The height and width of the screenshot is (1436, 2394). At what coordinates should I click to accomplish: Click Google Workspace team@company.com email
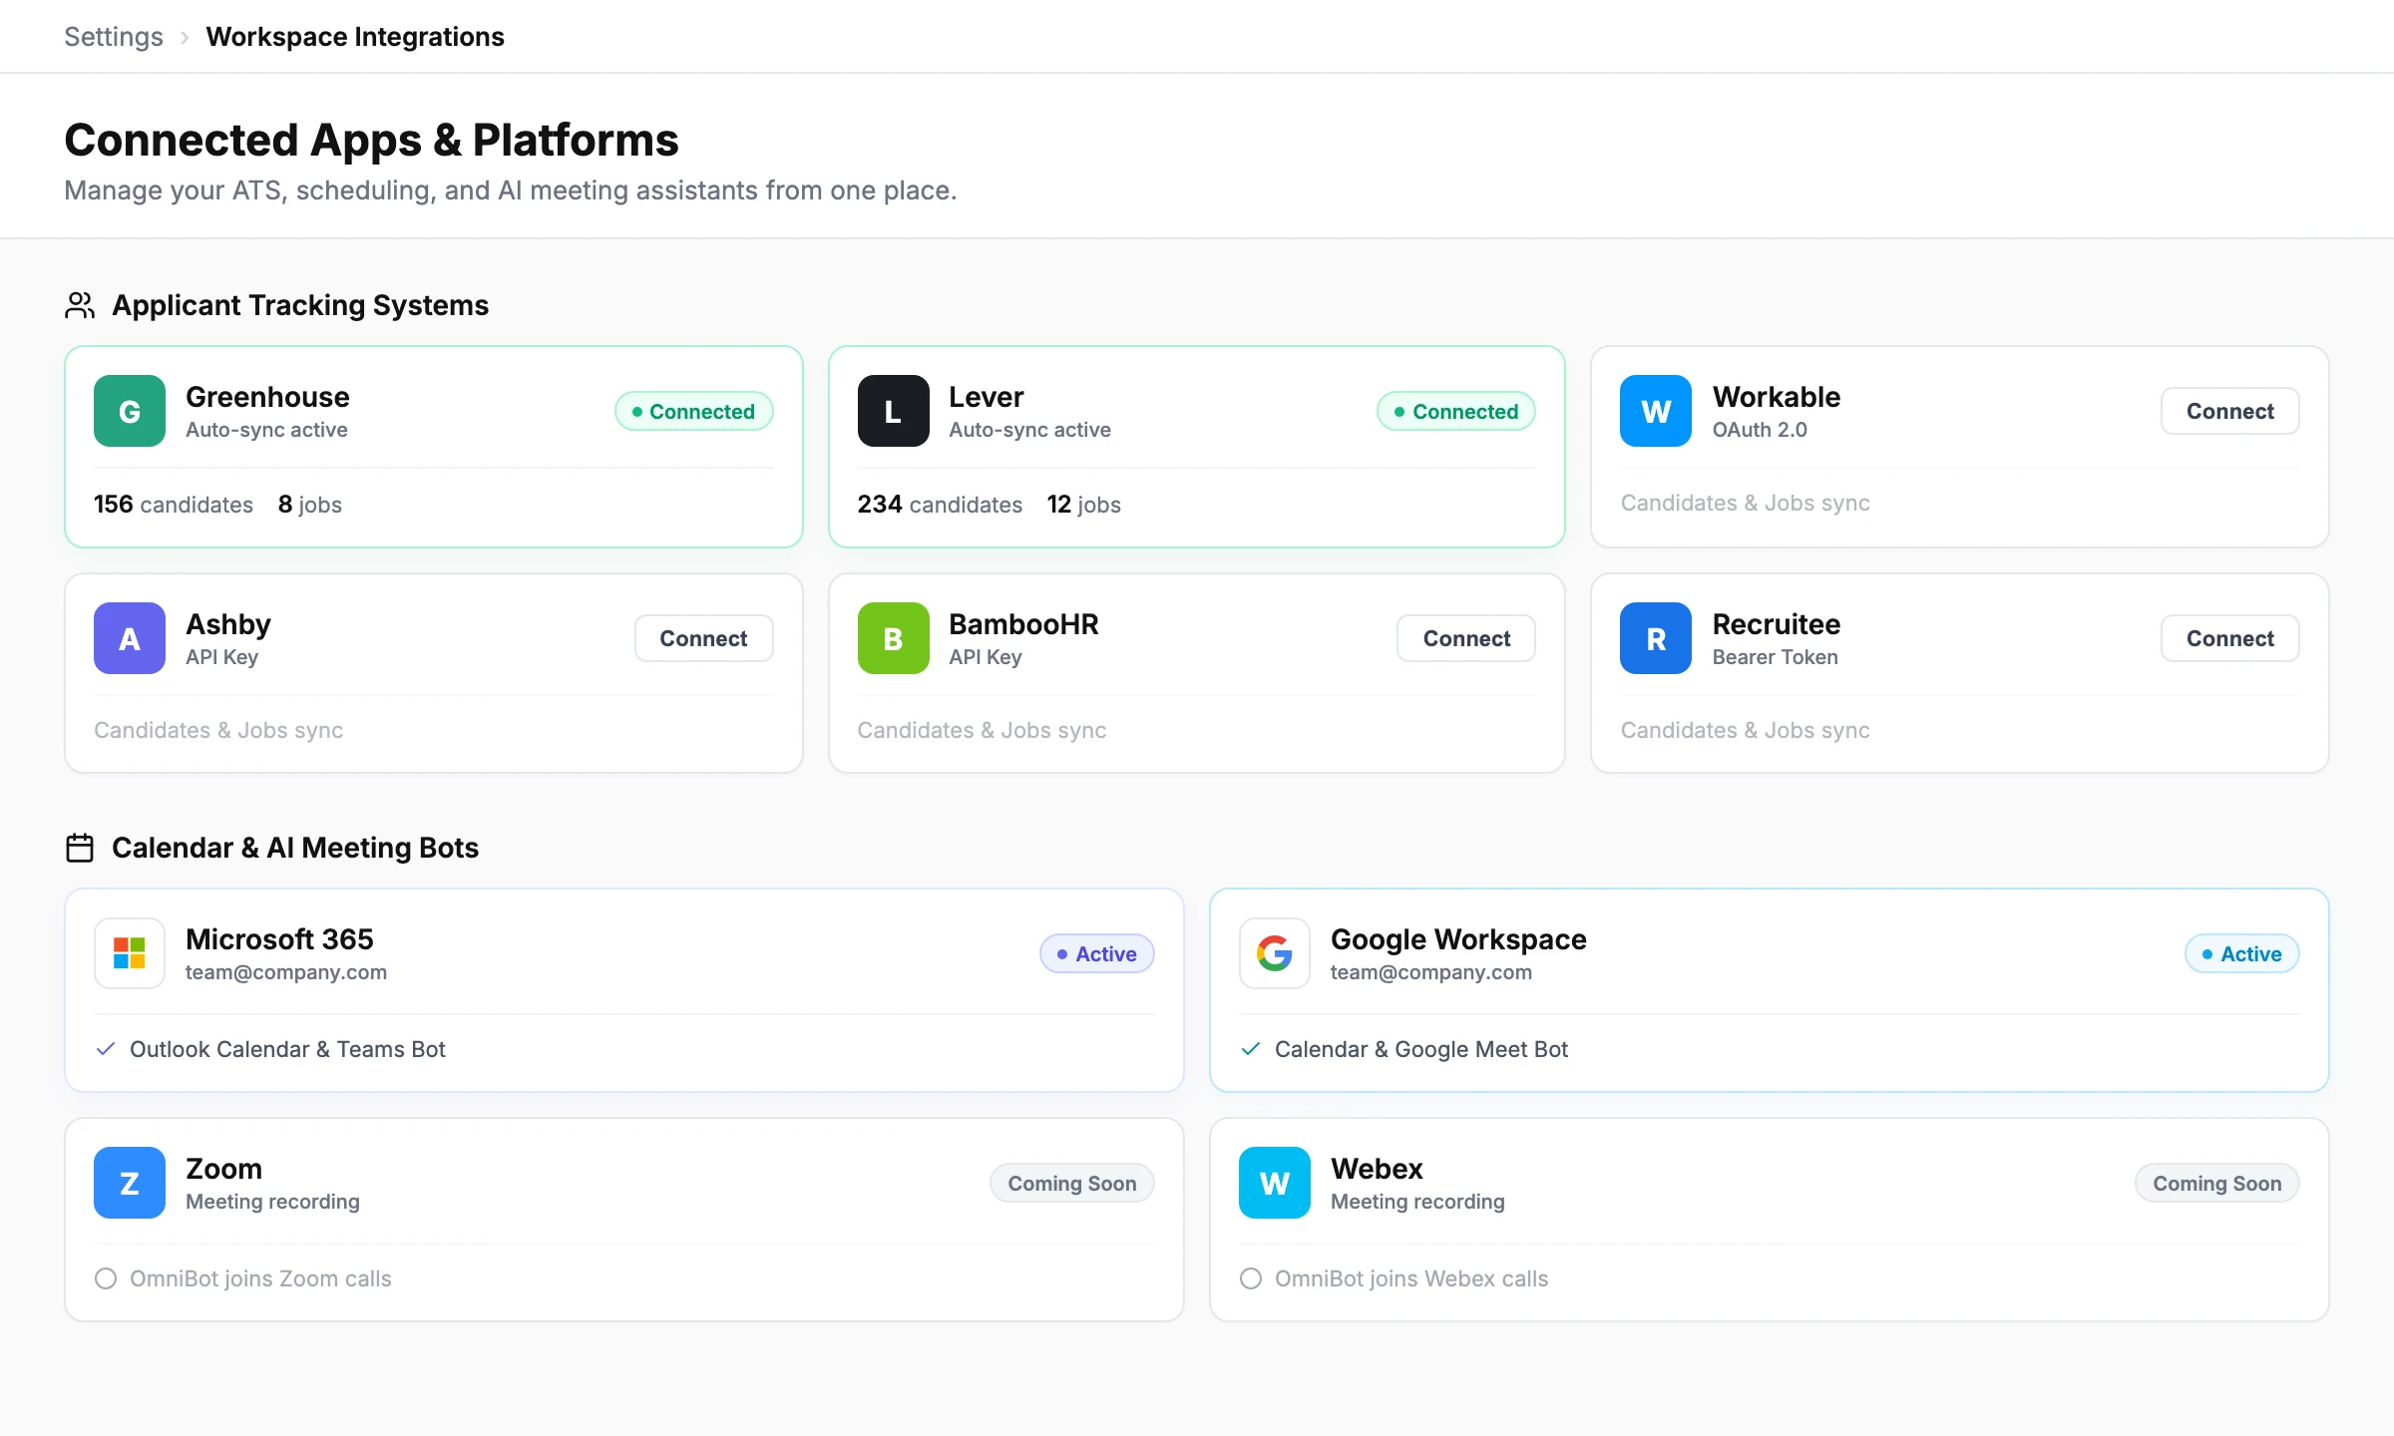[1431, 972]
